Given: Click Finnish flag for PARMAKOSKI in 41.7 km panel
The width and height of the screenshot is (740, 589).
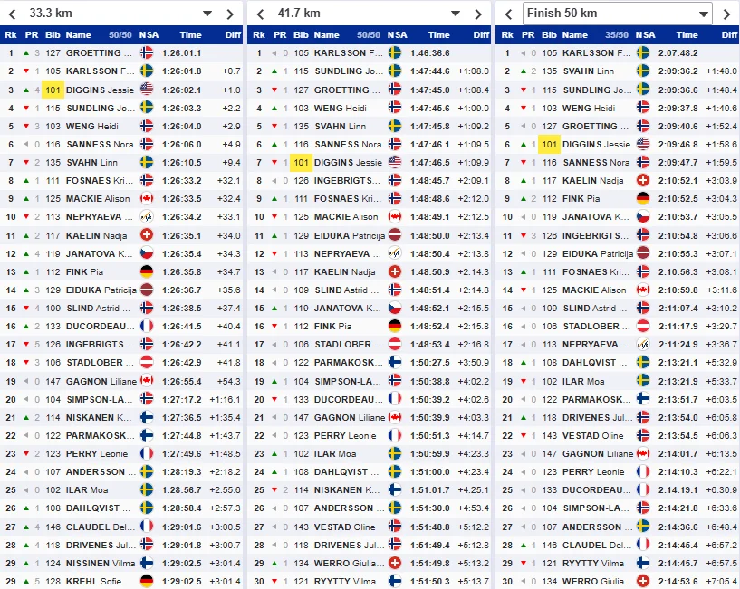Looking at the screenshot, I should click(x=395, y=362).
